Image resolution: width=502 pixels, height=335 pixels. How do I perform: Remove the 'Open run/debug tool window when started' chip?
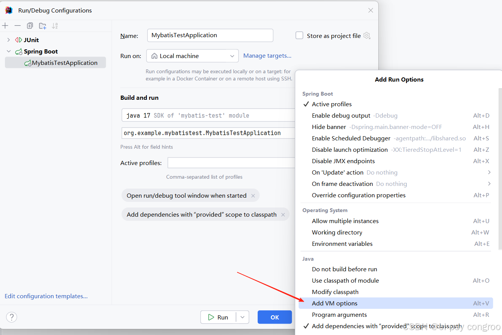[253, 196]
